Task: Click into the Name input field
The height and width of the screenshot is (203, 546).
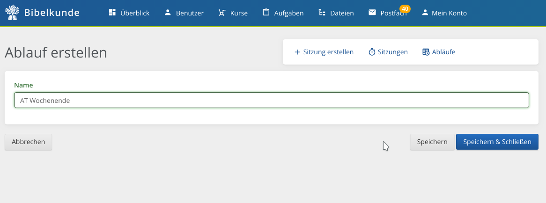Action: pos(272,100)
